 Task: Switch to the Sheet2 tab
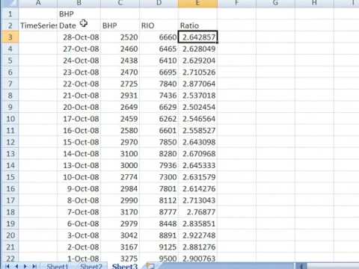click(91, 266)
